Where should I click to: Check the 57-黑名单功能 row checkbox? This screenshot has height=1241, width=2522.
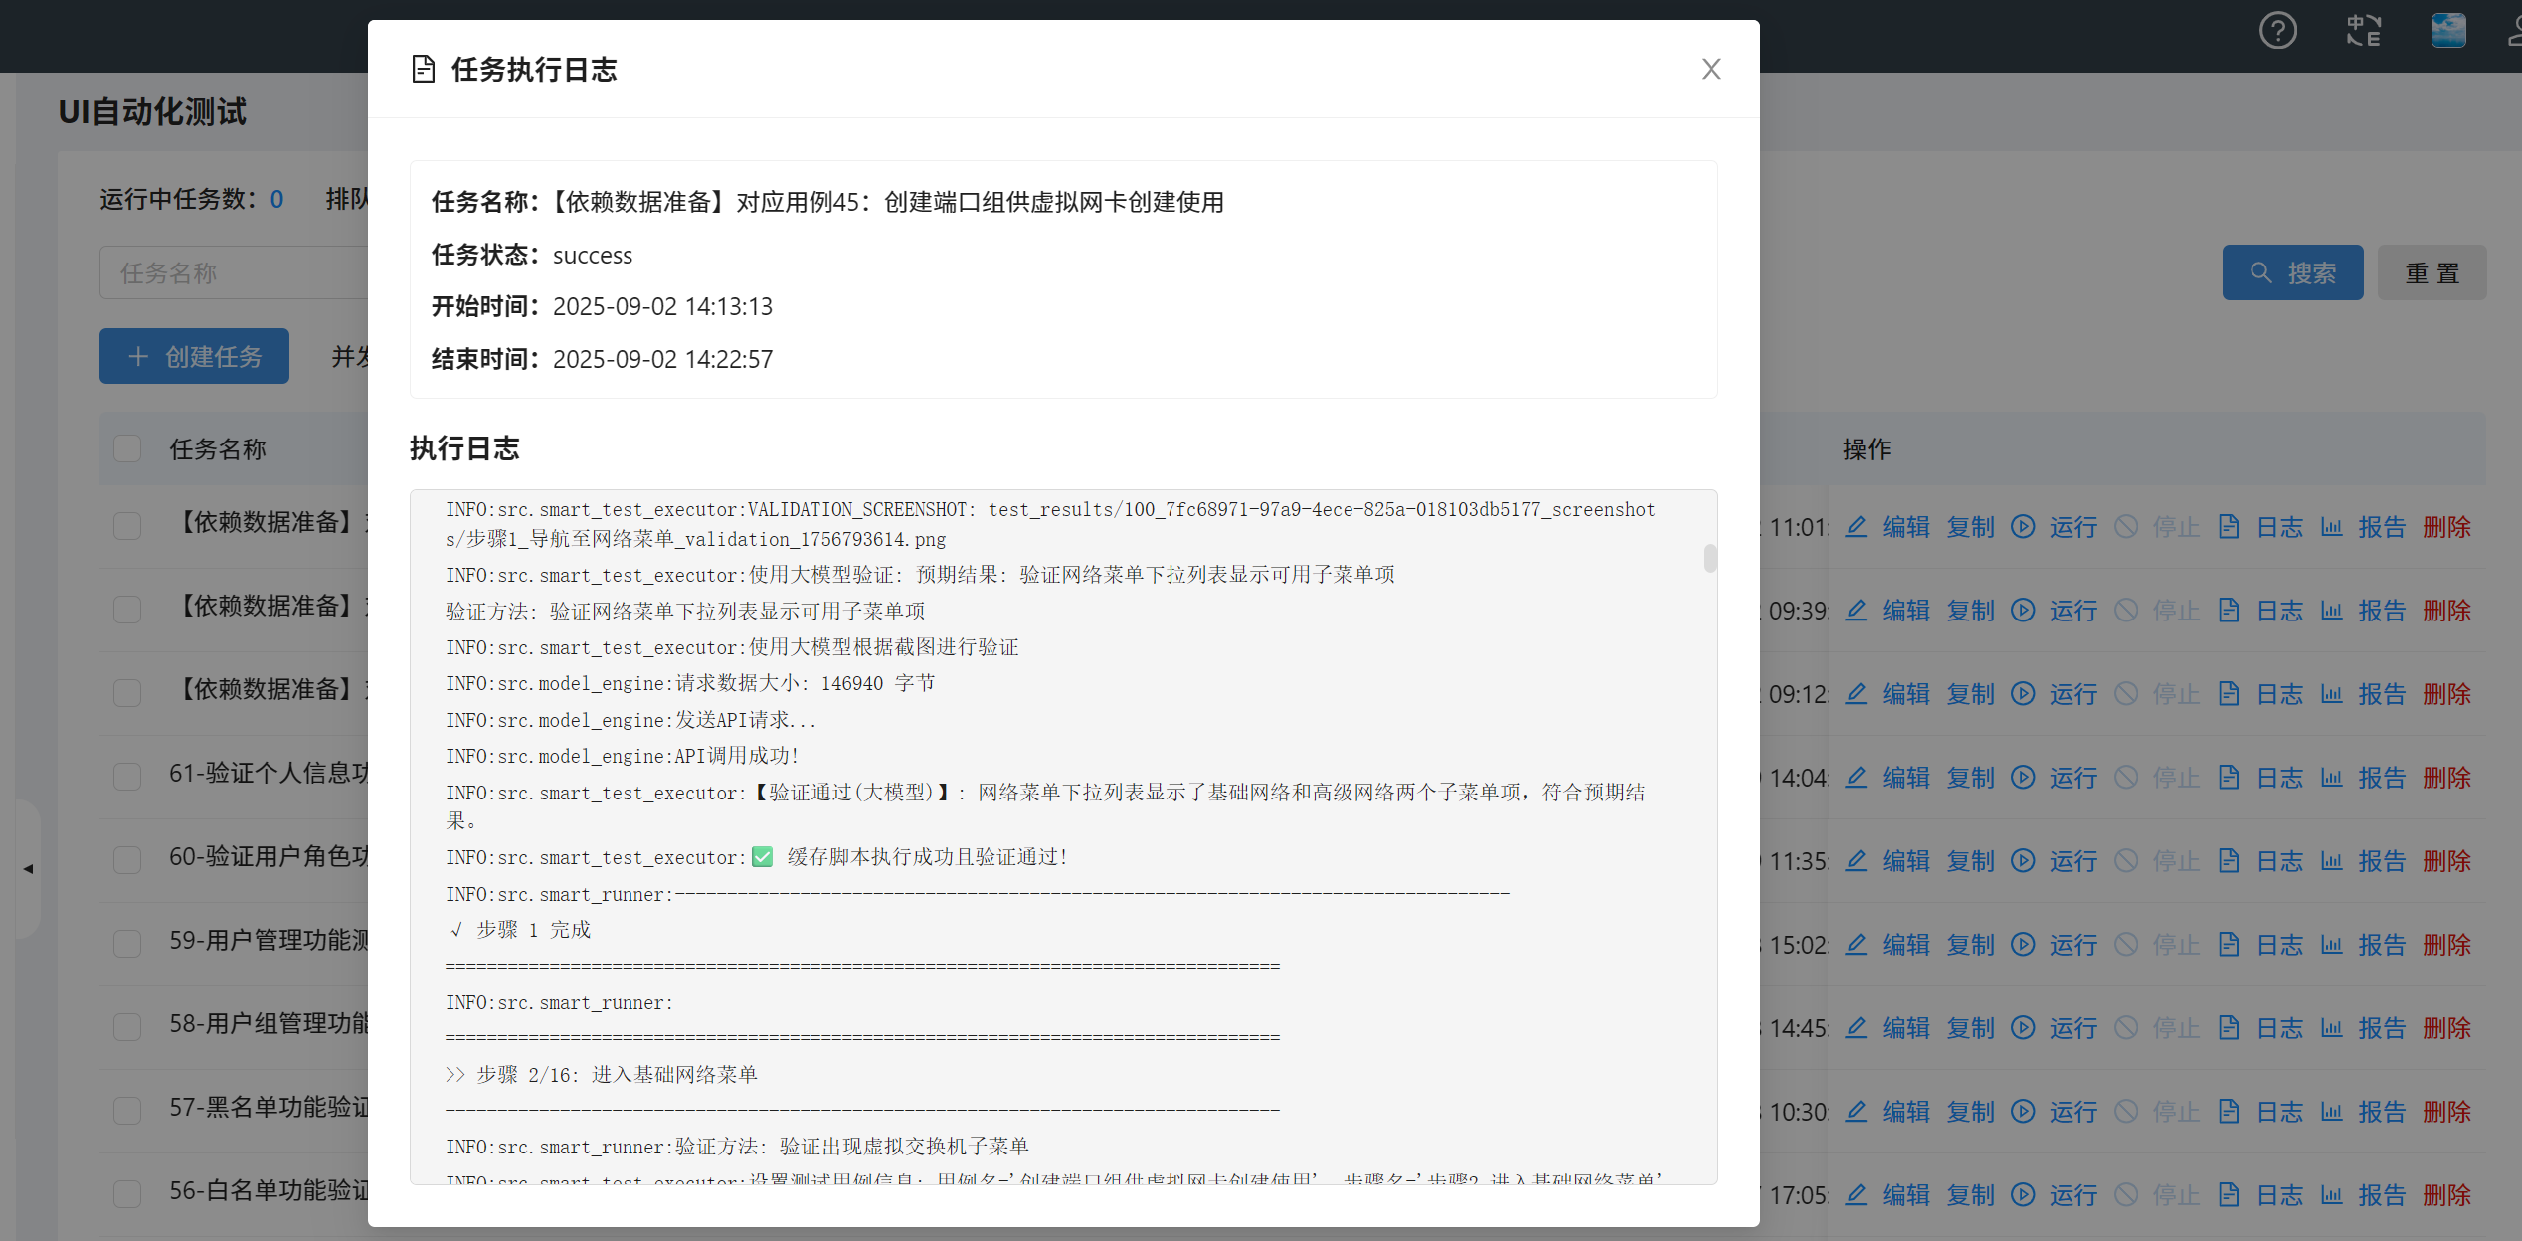point(127,1111)
